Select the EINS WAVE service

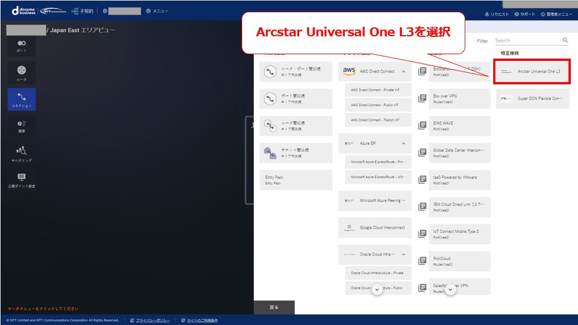(459, 126)
